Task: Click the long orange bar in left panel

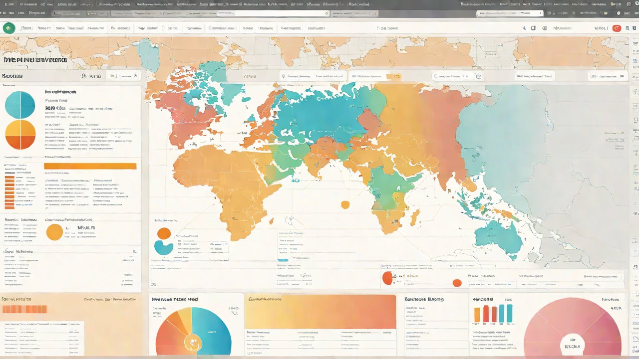Action: tap(90, 166)
